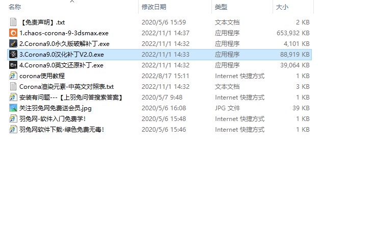Click the icon of 2.Corona9.0永久版破解补丁.exe
Screen dimensions: 376x243
click(x=13, y=43)
